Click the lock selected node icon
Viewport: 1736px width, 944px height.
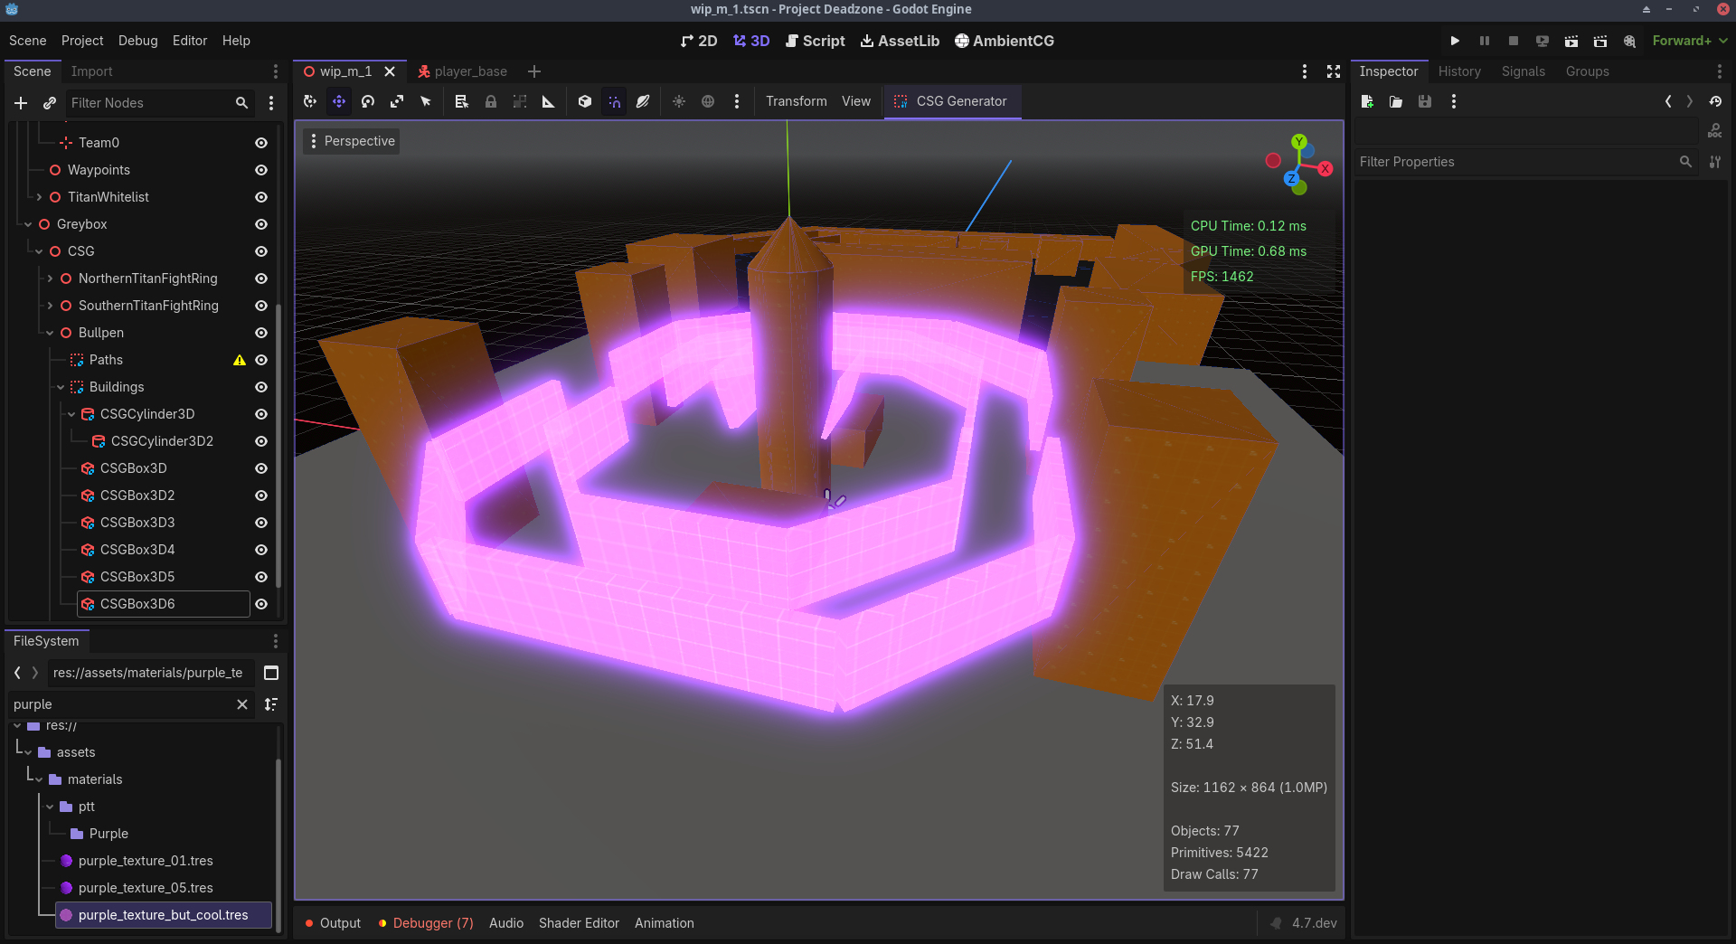[x=491, y=101]
